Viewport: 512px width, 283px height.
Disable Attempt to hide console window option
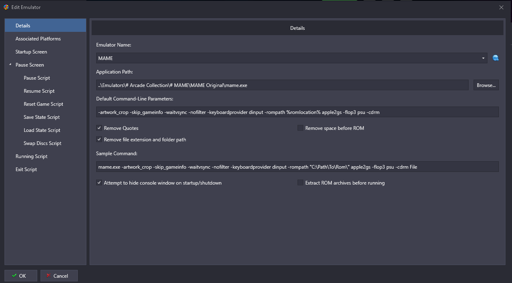pyautogui.click(x=99, y=183)
